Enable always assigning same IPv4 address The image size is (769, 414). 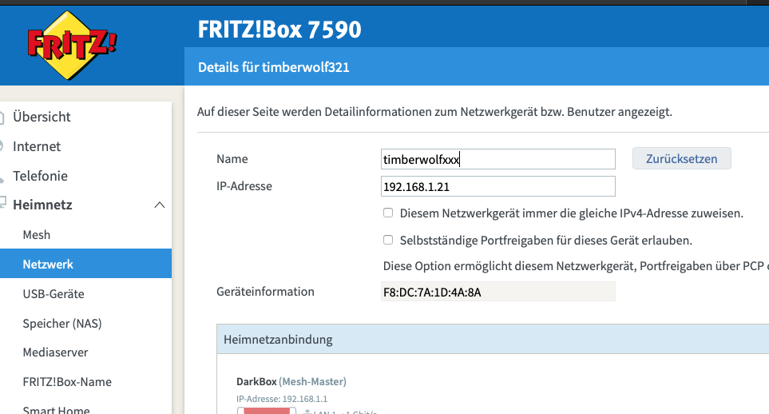click(388, 213)
